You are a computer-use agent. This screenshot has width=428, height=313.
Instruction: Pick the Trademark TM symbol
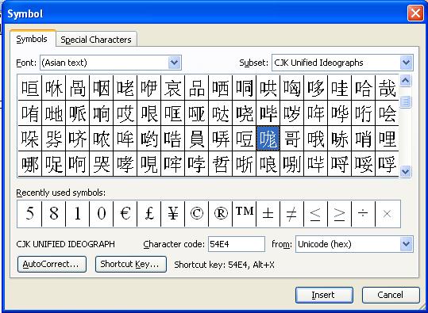(245, 214)
